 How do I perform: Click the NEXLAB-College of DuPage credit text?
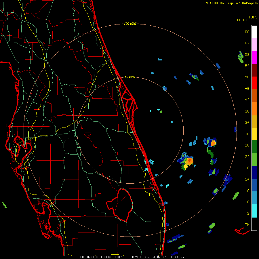[x=231, y=3]
